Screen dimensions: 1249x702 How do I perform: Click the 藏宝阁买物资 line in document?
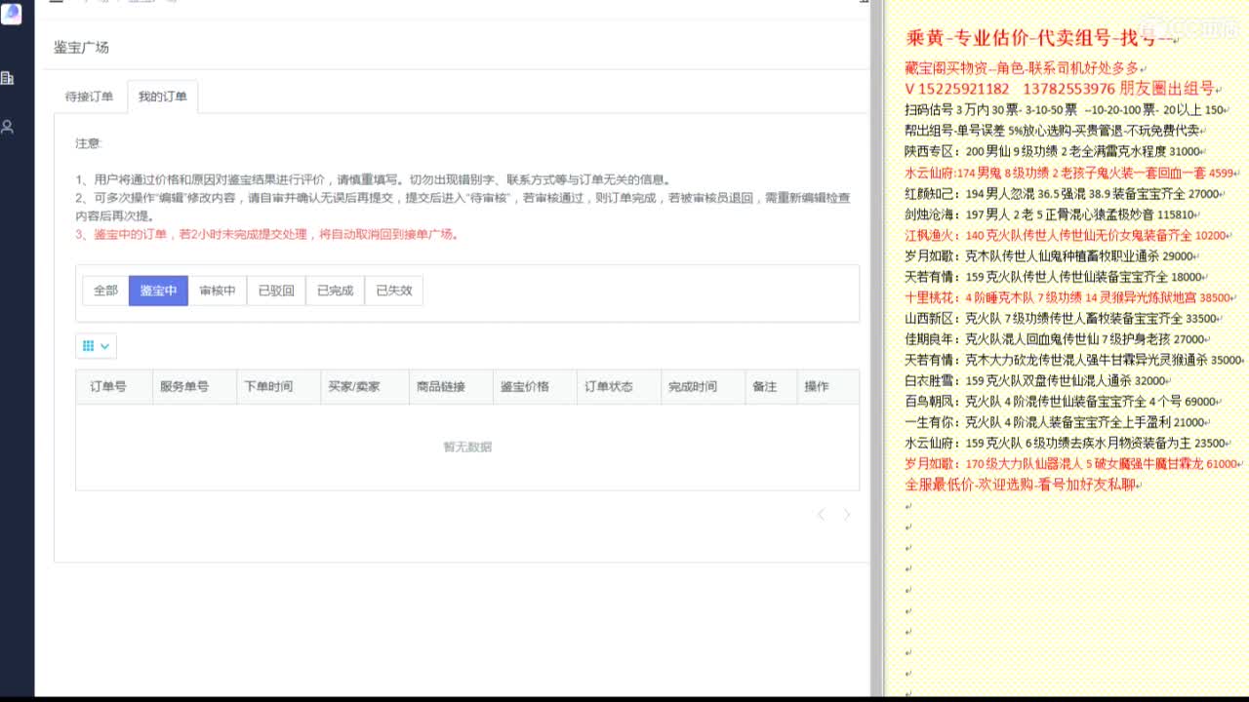point(1022,68)
